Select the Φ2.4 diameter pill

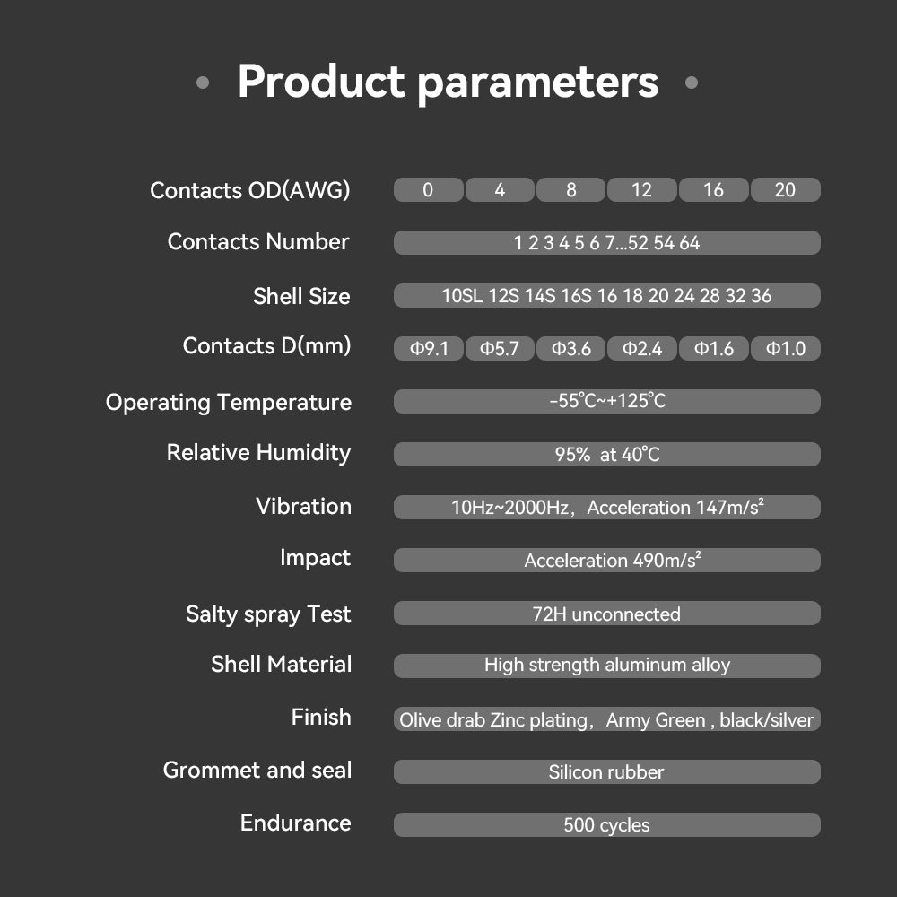coord(642,349)
